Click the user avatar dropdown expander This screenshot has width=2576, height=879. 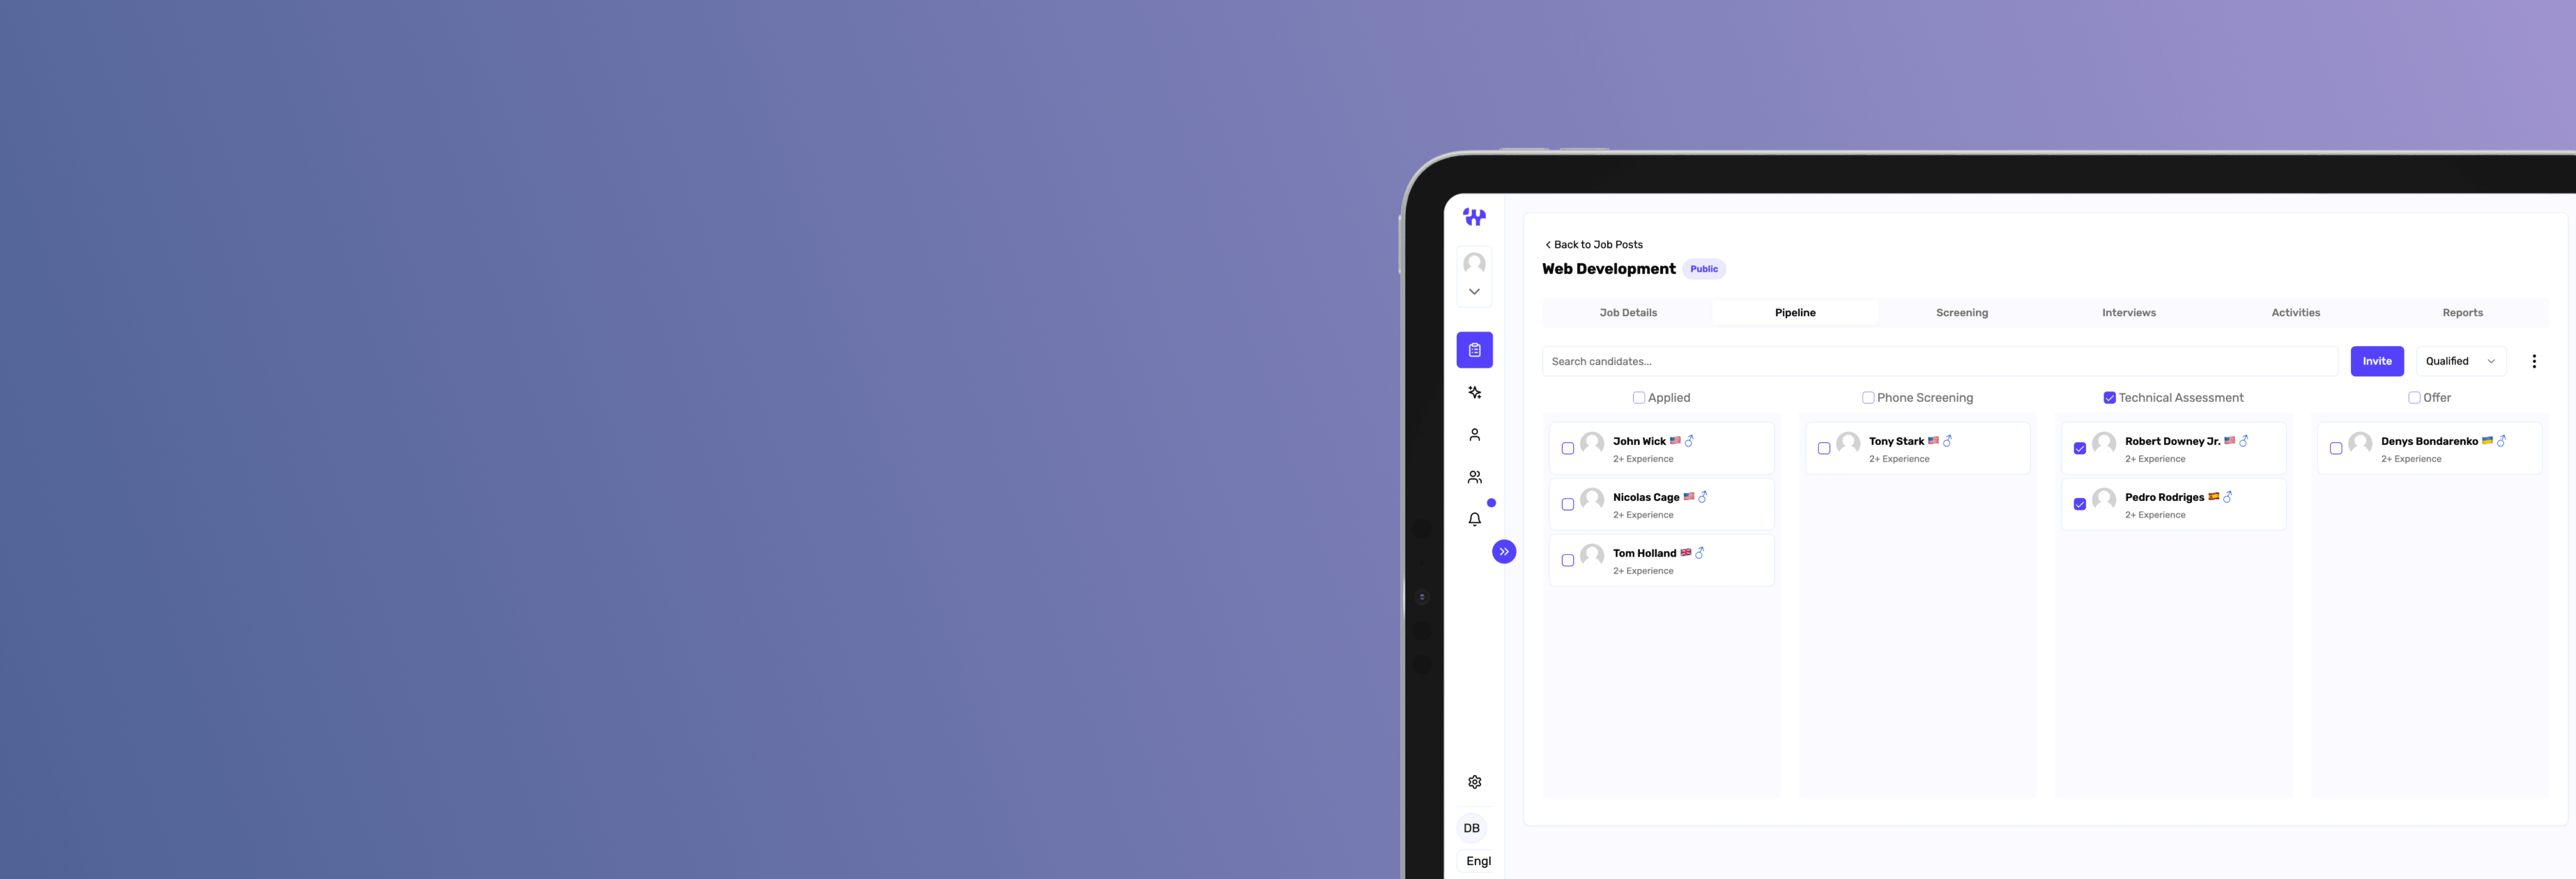[1473, 293]
